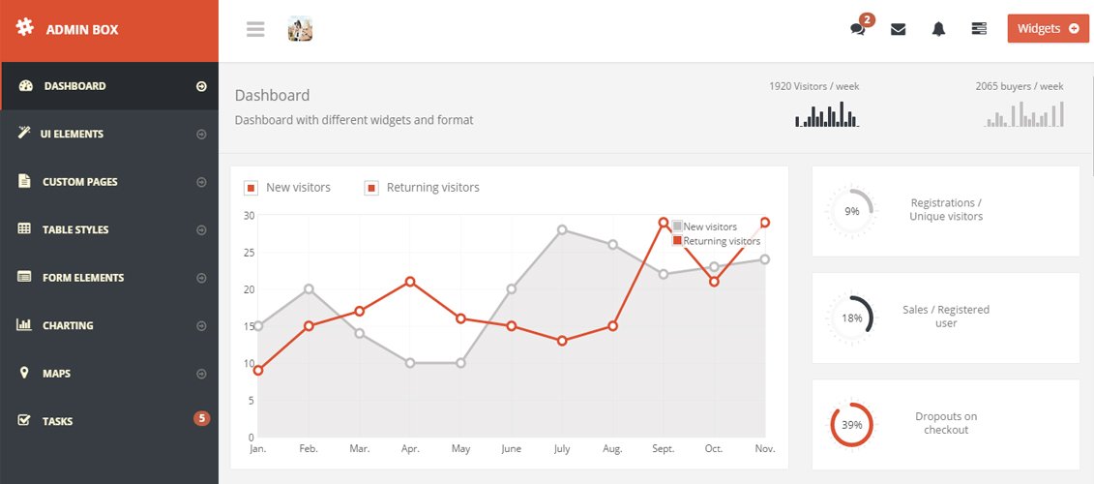Open the Widgets dropdown button
The width and height of the screenshot is (1094, 484).
pos(1048,29)
